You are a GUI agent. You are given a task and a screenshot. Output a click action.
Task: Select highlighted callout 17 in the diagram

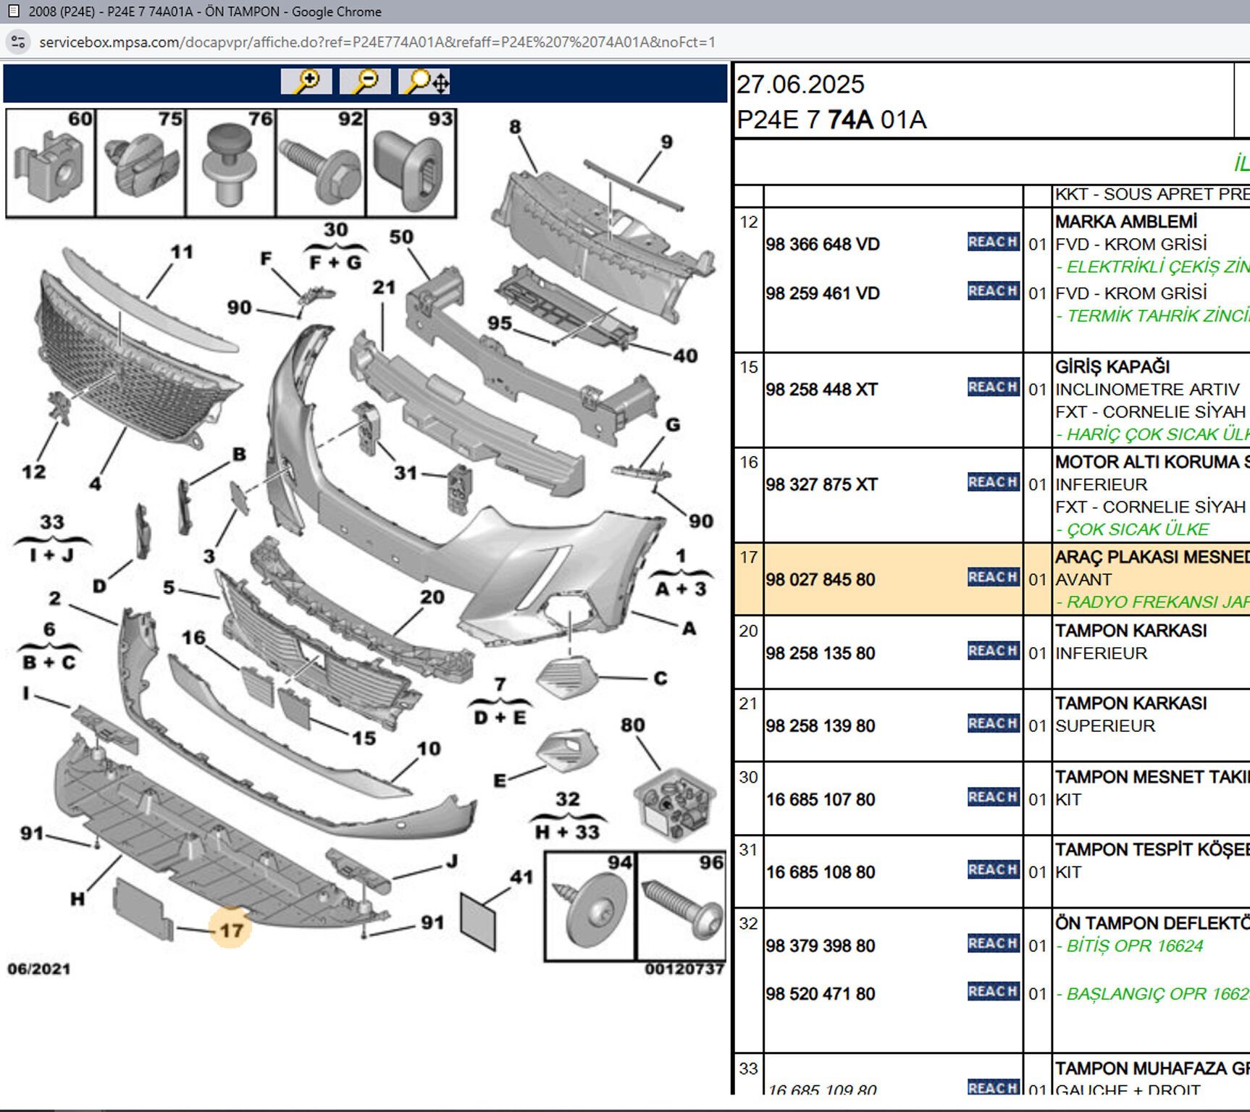[x=231, y=930]
